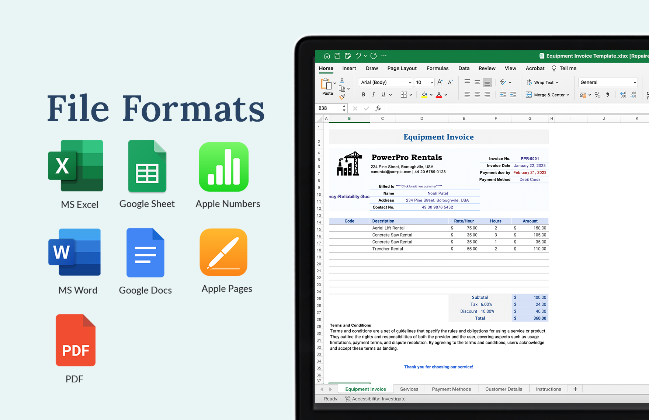Align text right in ribbon

[487, 95]
